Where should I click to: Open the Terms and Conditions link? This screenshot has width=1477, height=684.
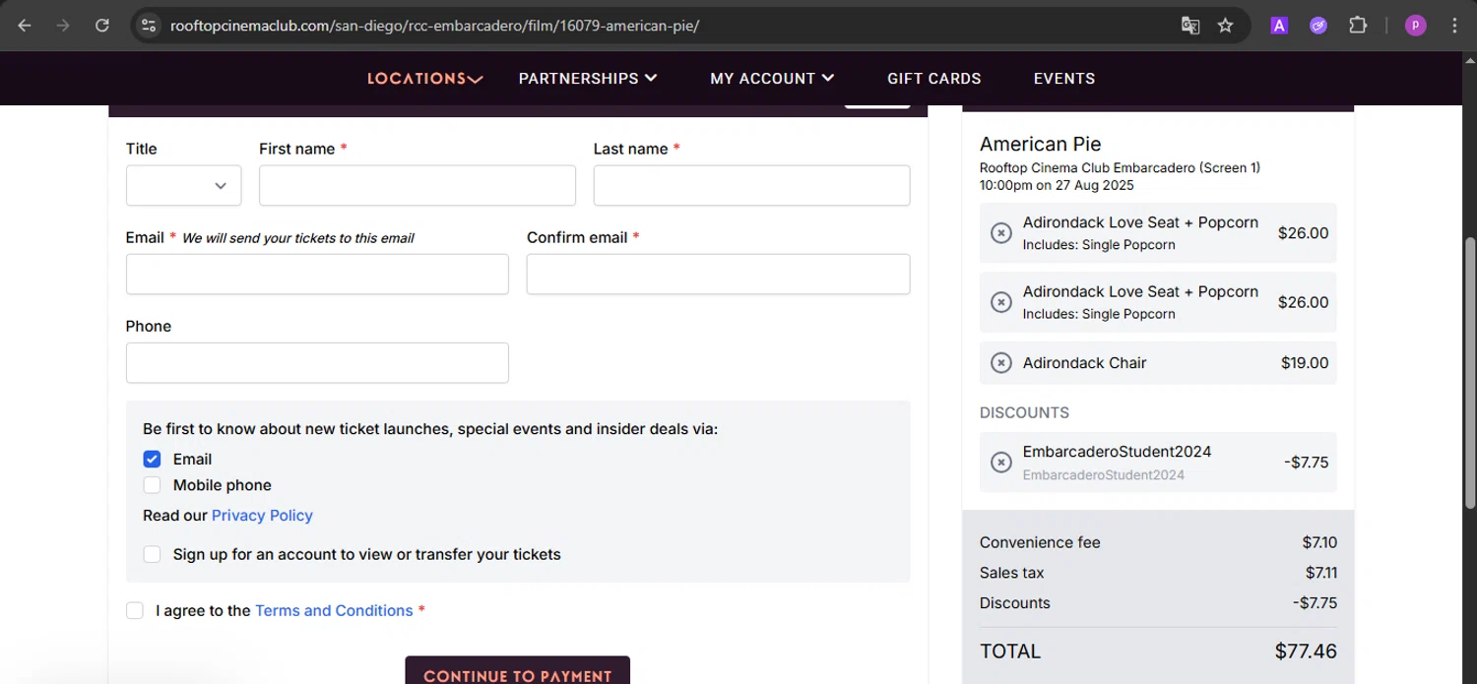click(x=334, y=610)
